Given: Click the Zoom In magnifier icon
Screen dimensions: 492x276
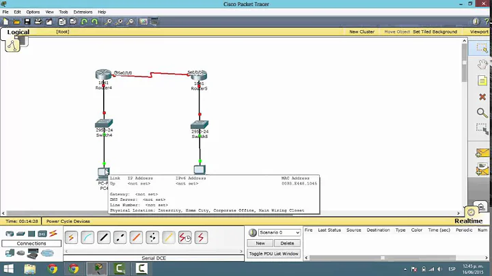Looking at the screenshot, I should pyautogui.click(x=108, y=22).
